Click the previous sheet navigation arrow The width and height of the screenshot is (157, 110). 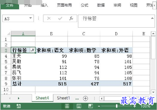point(10,98)
